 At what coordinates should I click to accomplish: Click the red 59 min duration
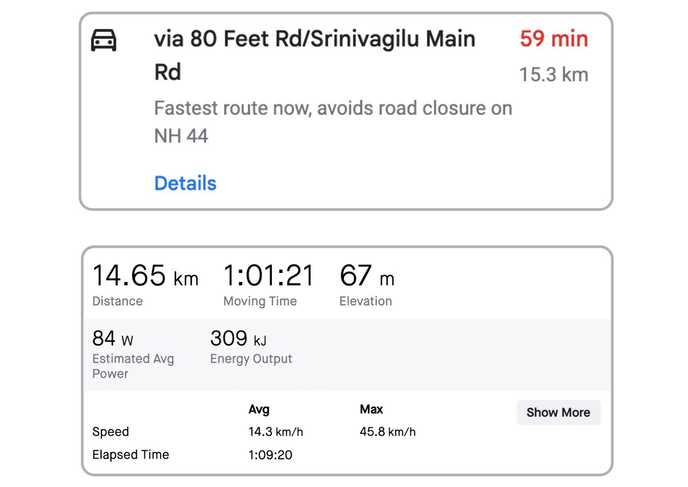click(553, 39)
